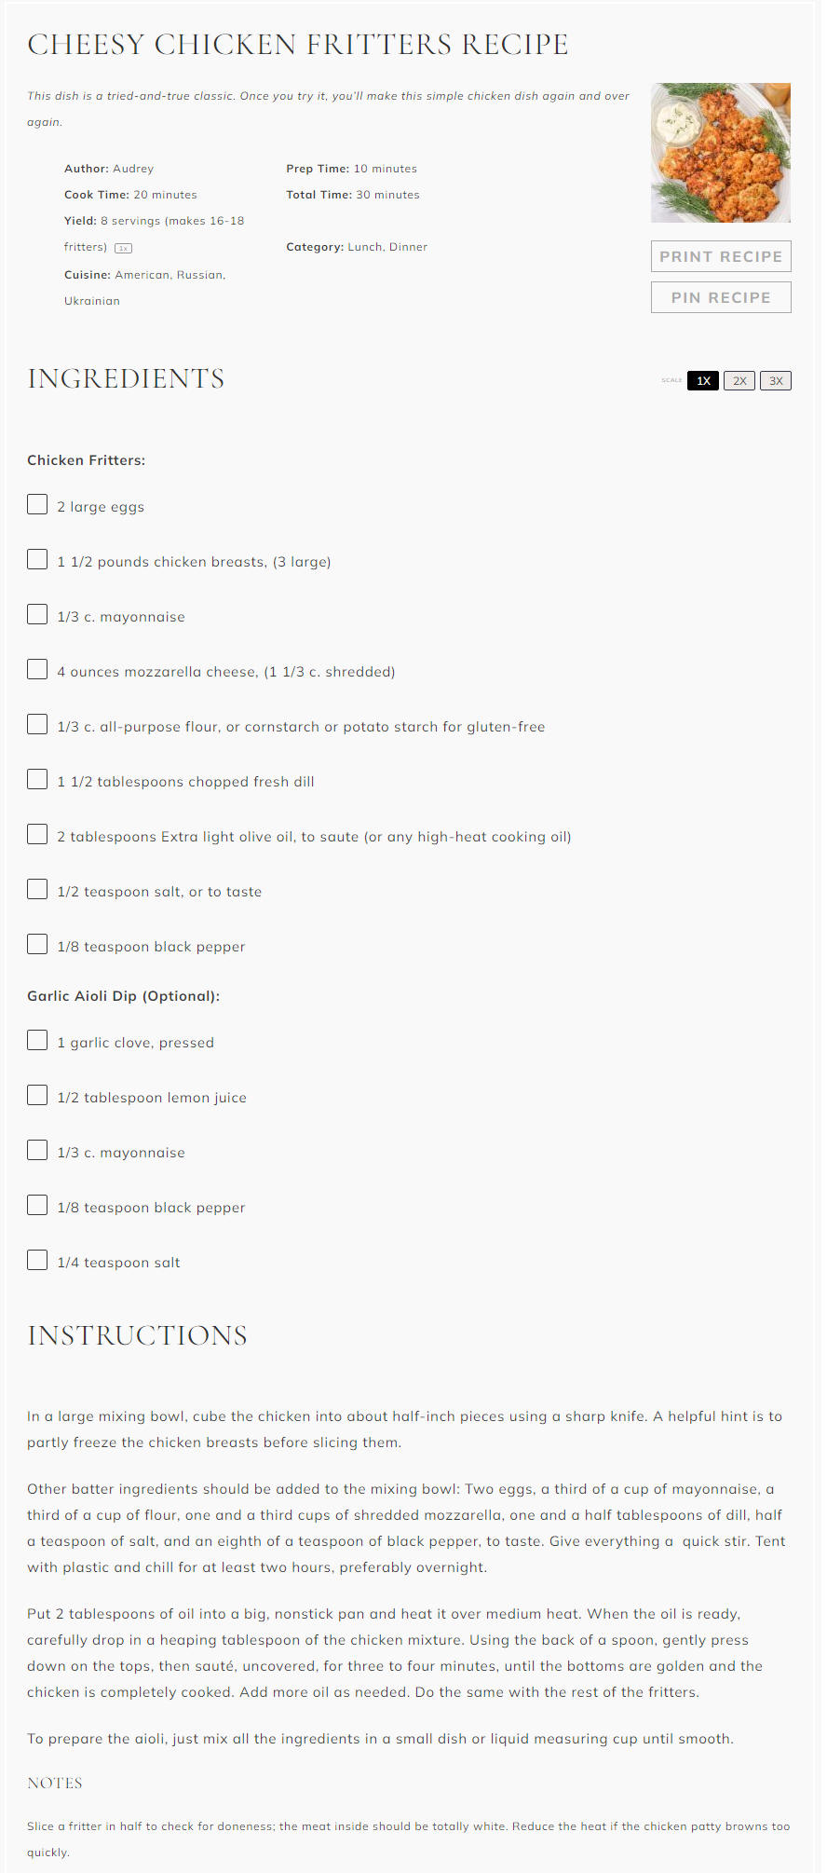This screenshot has width=827, height=1873.
Task: Scale ingredients to 2X
Action: [x=739, y=380]
